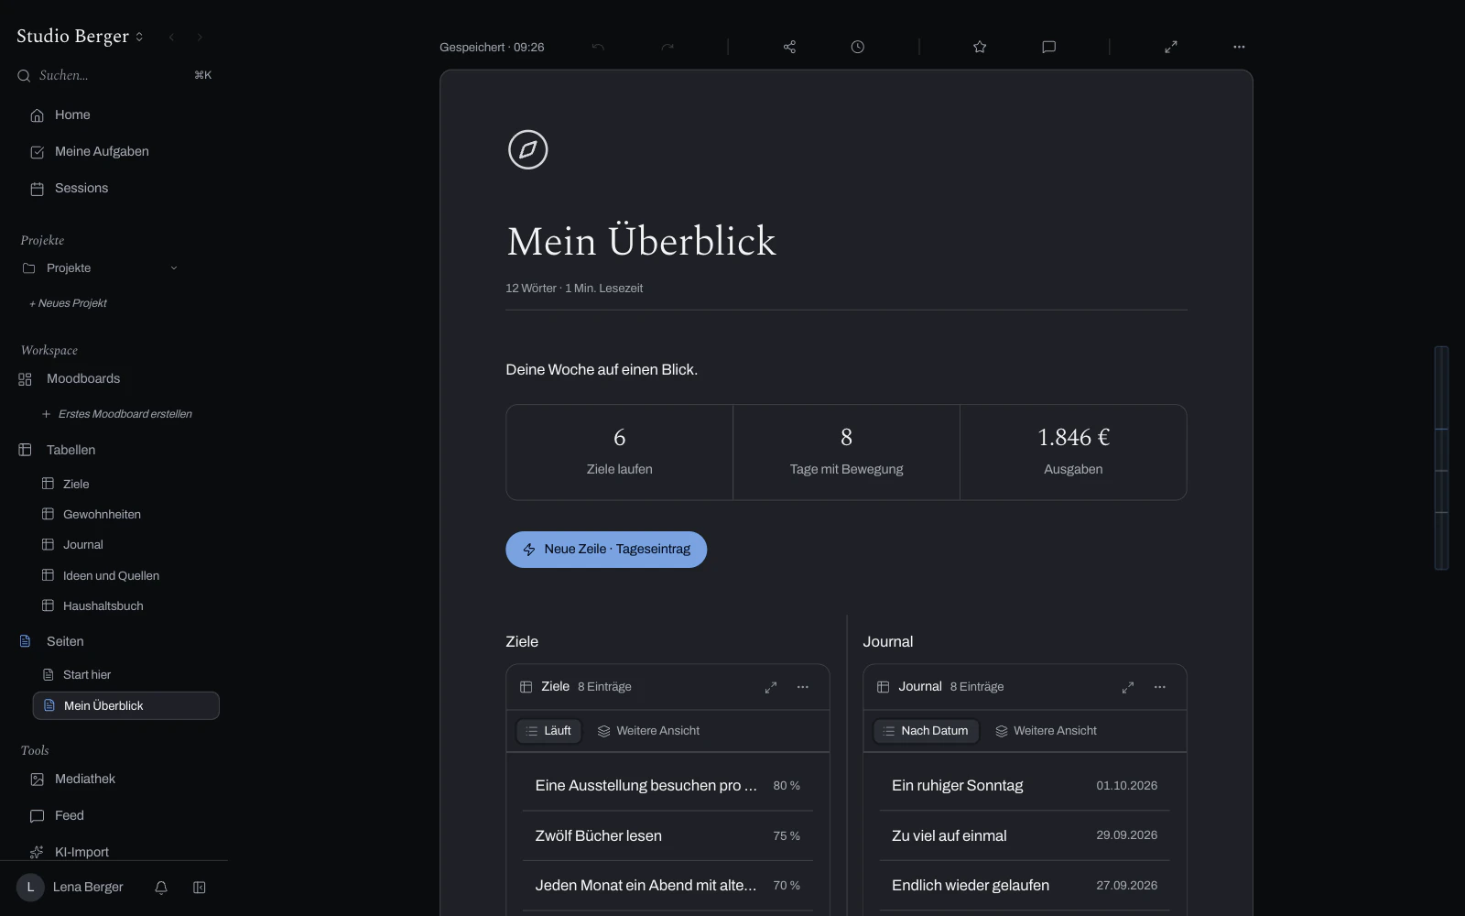Viewport: 1465px width, 916px height.
Task: Add Weitere Ansicht in Journal table
Action: [1046, 731]
